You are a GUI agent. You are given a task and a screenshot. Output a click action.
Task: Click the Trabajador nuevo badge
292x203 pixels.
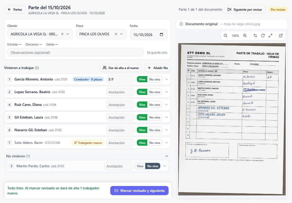click(88, 143)
